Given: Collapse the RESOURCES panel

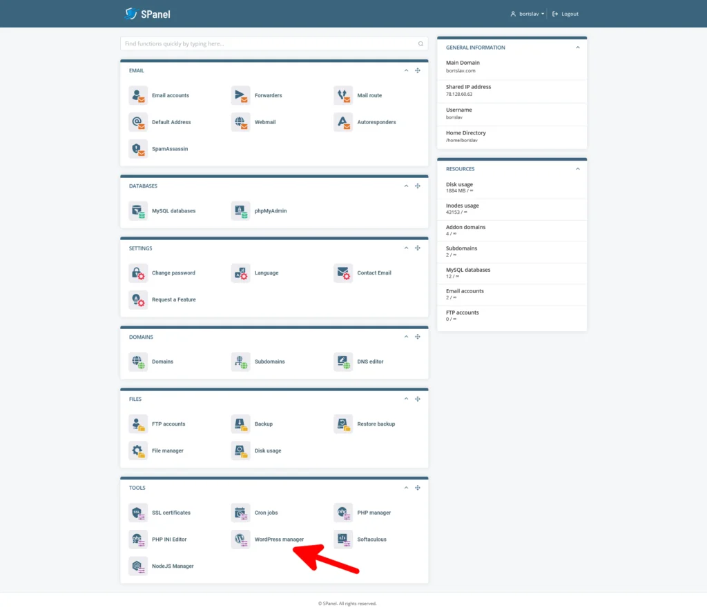Looking at the screenshot, I should 578,169.
